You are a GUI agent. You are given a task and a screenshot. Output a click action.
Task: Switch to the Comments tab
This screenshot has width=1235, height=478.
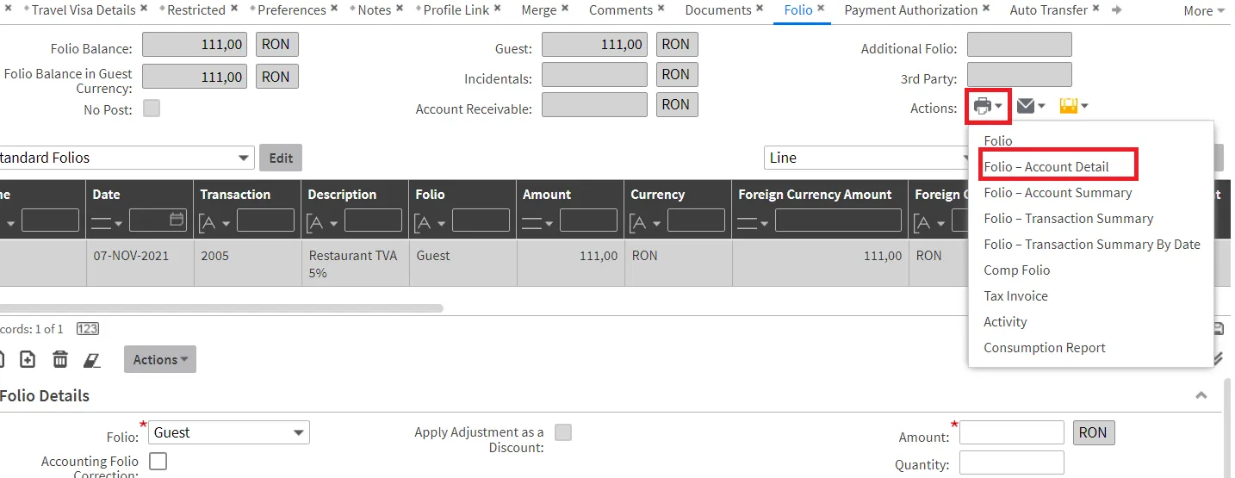pos(620,10)
